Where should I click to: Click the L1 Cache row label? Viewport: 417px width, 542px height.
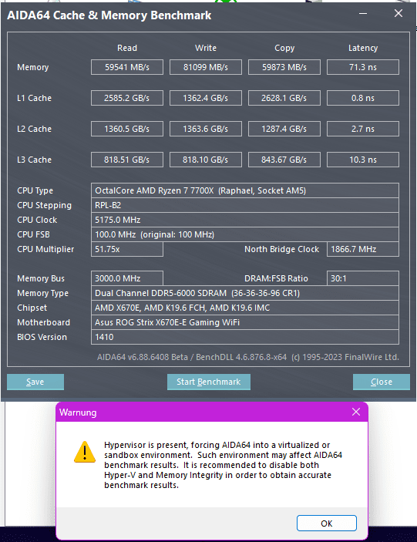tap(34, 98)
